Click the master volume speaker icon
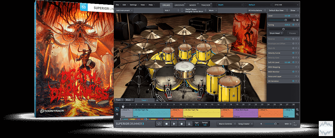Screen dimensions: 335x138 (x=261, y=124)
